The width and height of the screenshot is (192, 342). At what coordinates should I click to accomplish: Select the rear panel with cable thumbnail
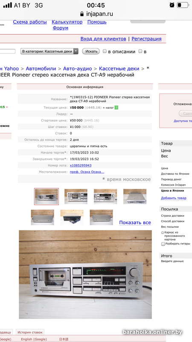point(72,218)
